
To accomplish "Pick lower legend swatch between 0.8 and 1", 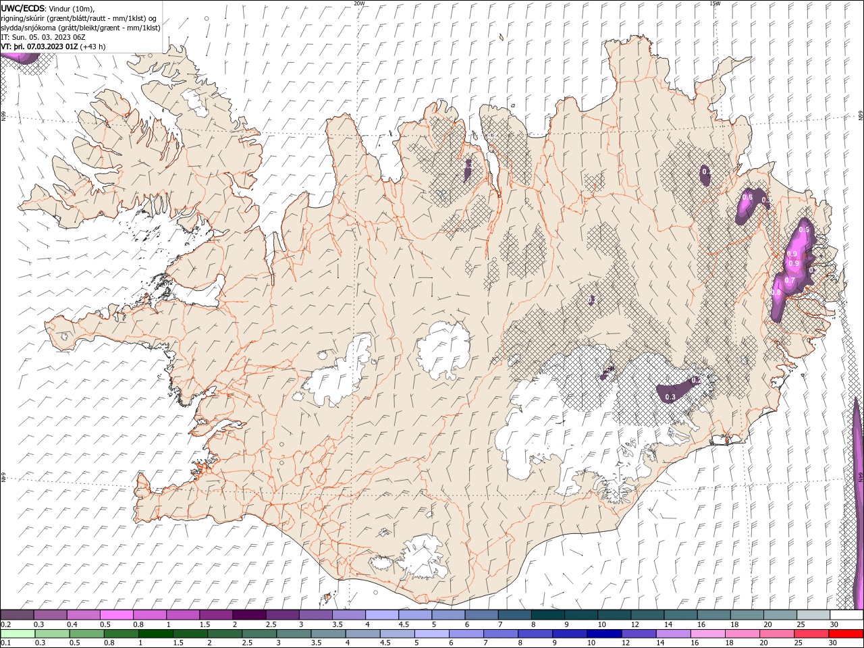I will coord(121,634).
